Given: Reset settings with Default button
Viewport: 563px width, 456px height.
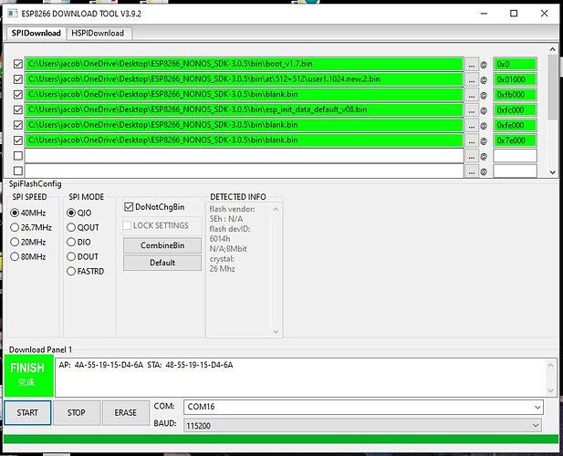Looking at the screenshot, I should 162,263.
